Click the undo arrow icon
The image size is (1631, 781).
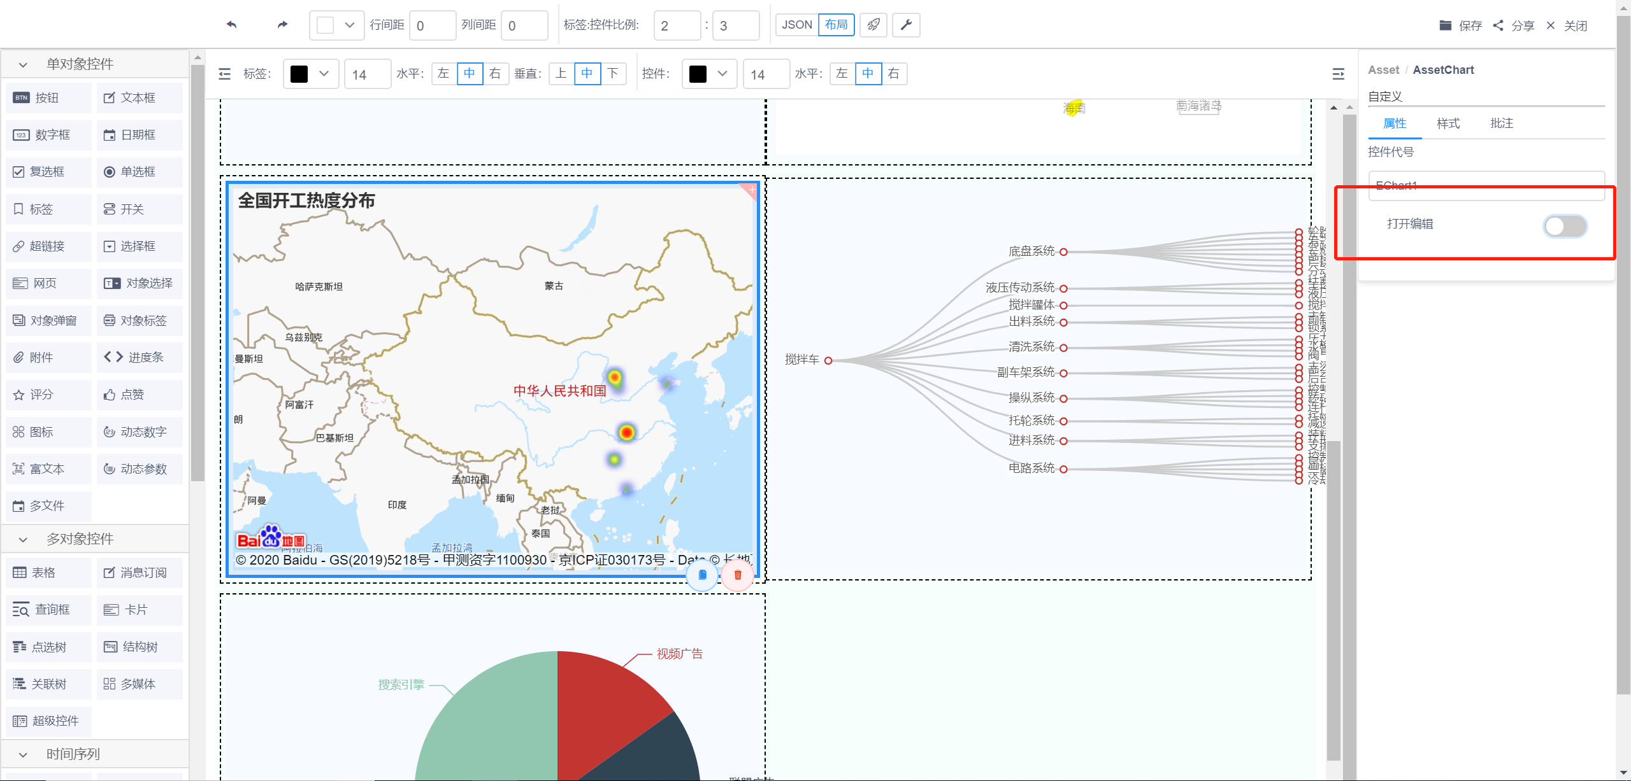(232, 25)
